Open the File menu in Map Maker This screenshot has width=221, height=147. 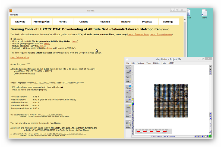(x=128, y=63)
